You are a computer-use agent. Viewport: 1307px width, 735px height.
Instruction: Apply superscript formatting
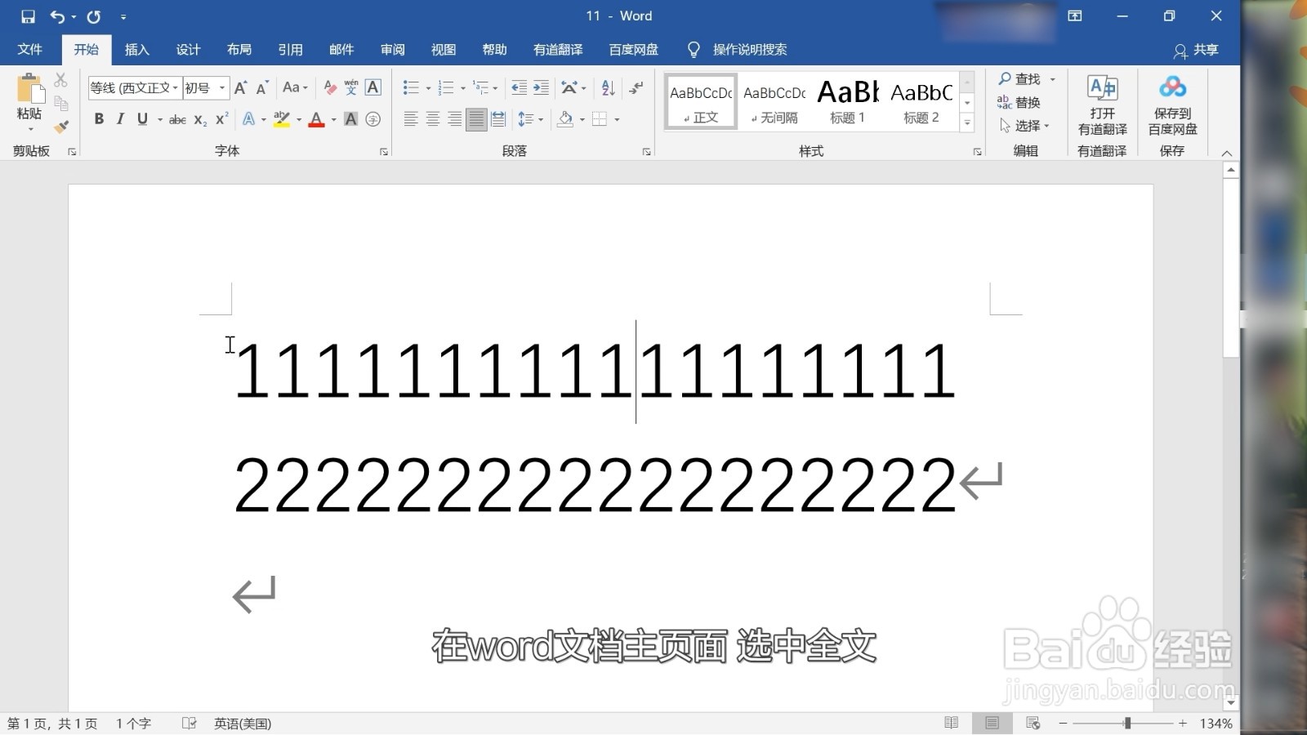221,119
